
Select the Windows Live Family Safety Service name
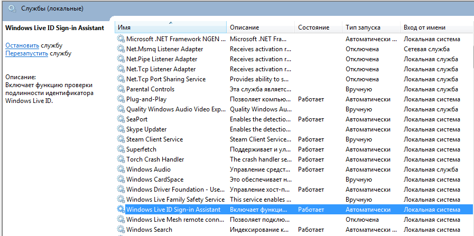[175, 200]
